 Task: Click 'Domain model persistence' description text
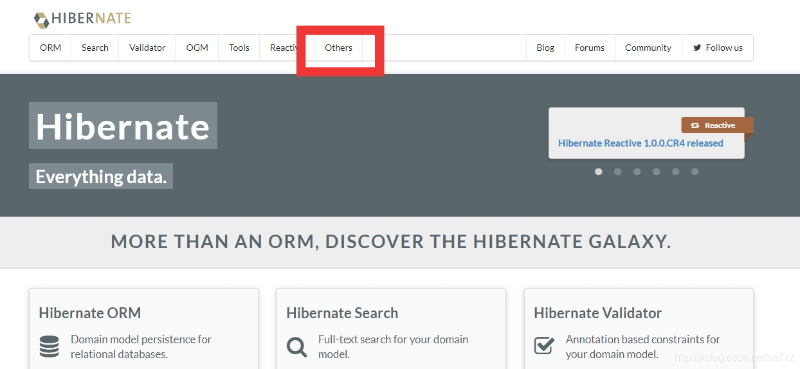pyautogui.click(x=141, y=346)
